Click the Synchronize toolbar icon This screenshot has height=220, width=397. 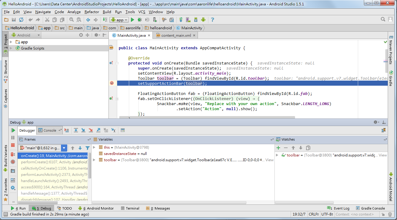click(21, 20)
